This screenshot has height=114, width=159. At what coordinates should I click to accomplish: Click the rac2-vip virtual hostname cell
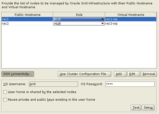click(131, 24)
